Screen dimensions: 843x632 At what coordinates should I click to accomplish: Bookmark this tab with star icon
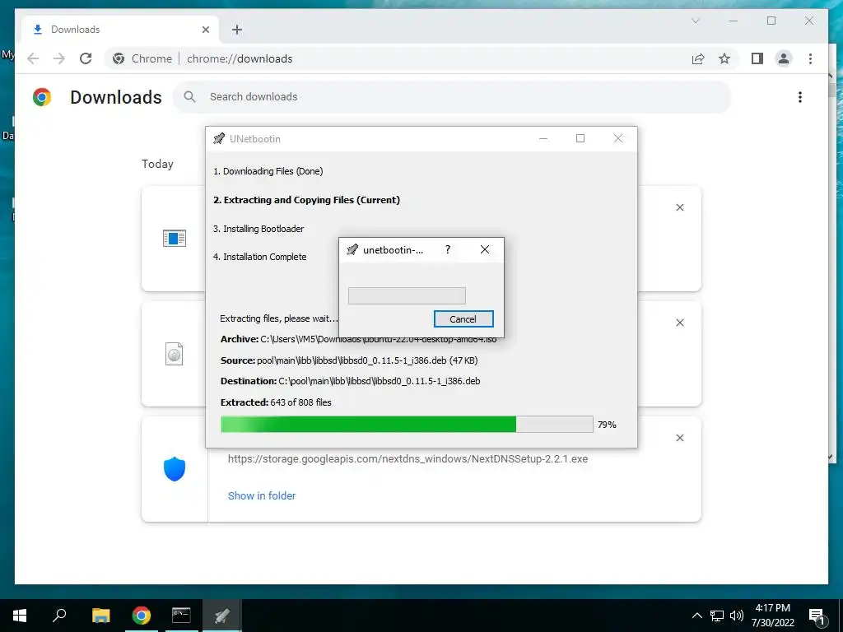(x=724, y=58)
